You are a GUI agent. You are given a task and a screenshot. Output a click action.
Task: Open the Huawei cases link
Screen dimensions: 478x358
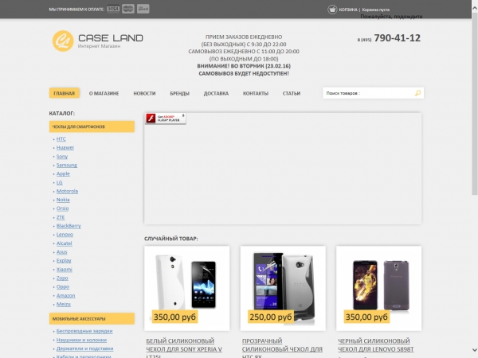pyautogui.click(x=65, y=148)
